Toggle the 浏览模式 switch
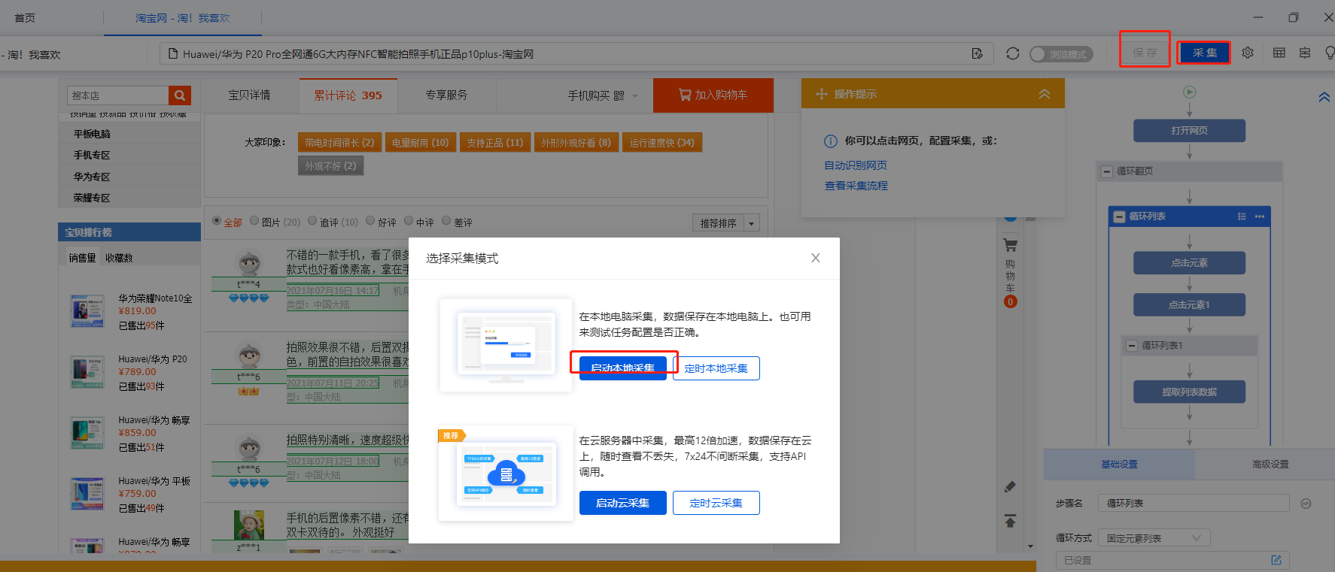1335x572 pixels. 1061,54
